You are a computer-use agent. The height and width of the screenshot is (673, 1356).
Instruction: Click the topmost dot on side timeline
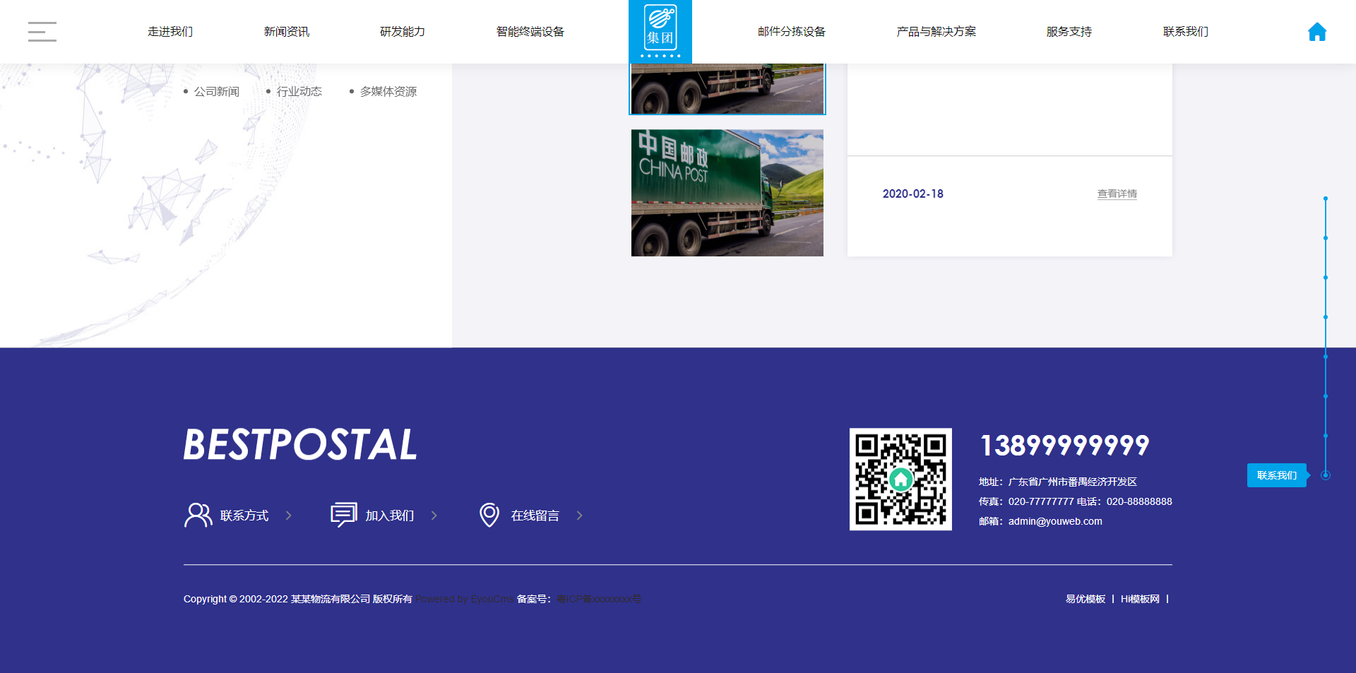tap(1326, 198)
